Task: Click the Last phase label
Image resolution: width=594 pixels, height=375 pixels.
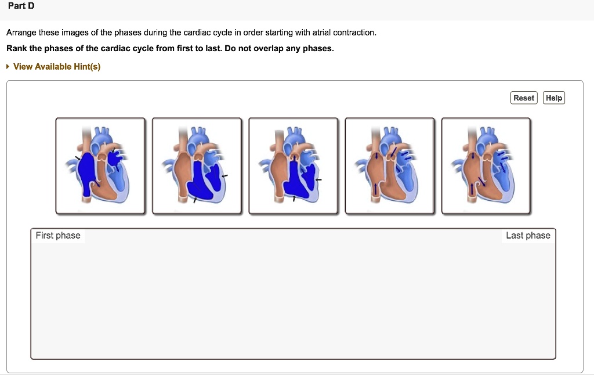Action: [x=528, y=235]
